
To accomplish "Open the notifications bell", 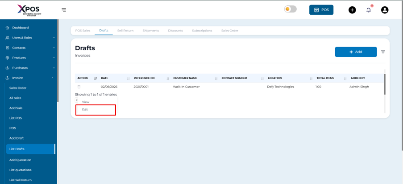I will point(369,10).
